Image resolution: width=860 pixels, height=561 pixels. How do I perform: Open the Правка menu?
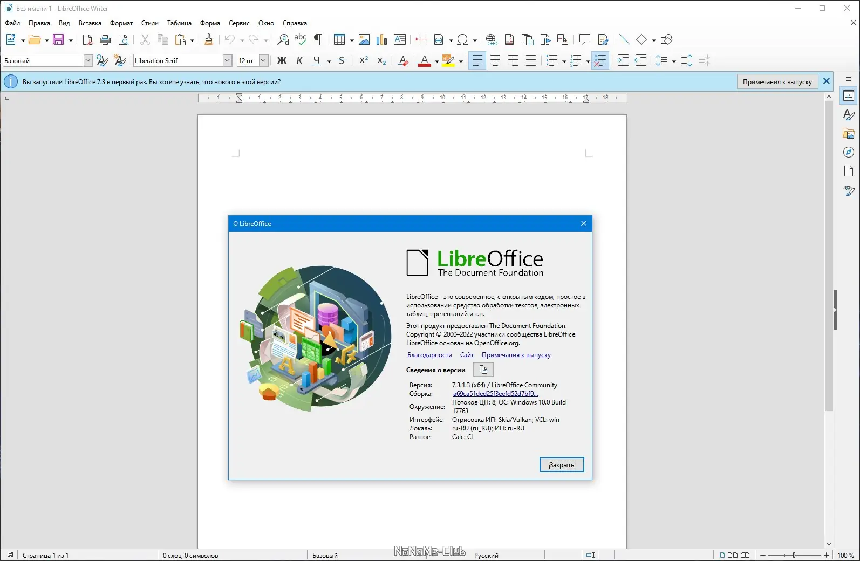(39, 23)
